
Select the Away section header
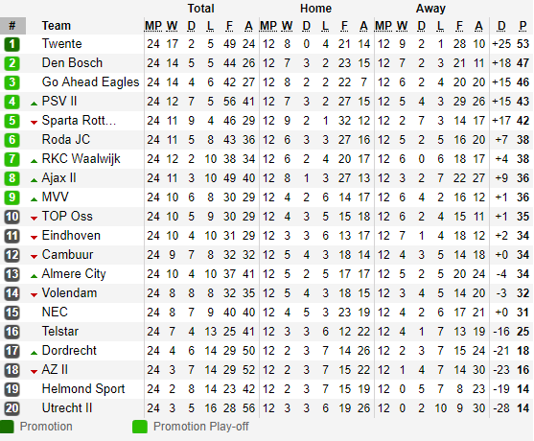tap(430, 9)
